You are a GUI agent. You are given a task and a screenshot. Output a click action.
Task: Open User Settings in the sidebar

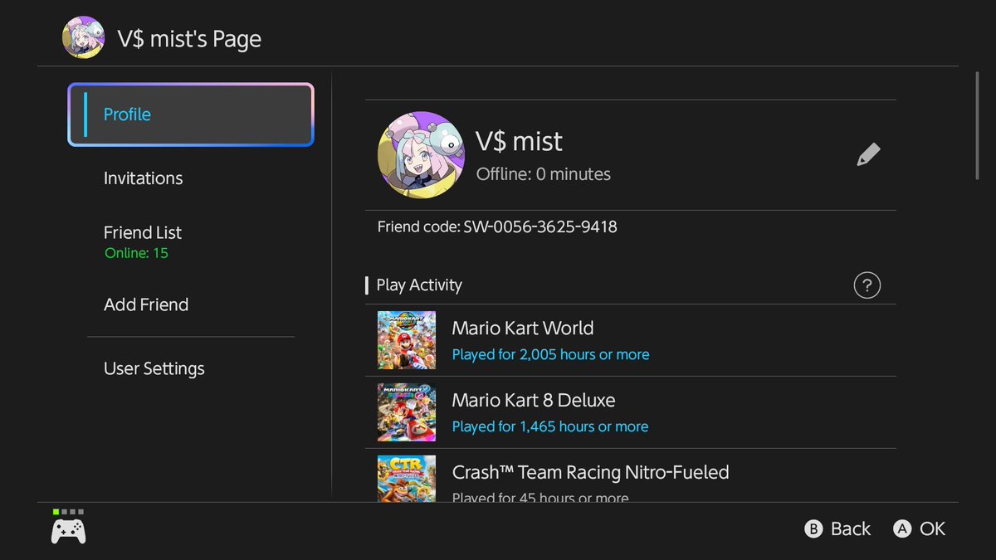pos(154,368)
